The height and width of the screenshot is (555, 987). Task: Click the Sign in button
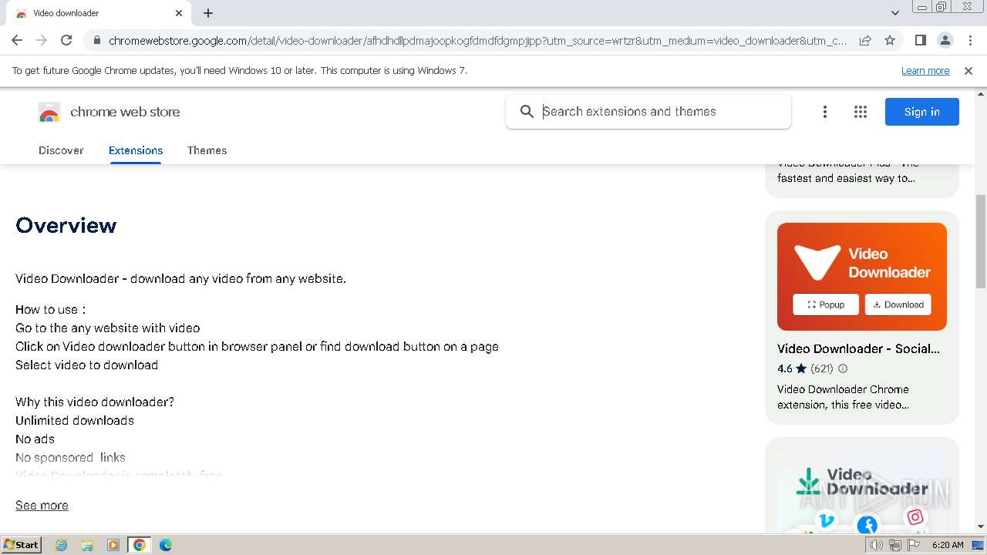tap(922, 112)
